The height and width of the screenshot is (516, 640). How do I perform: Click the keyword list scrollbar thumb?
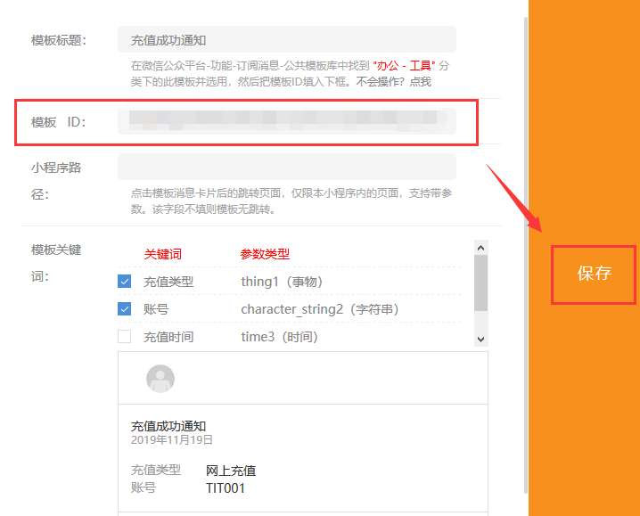pos(481,283)
